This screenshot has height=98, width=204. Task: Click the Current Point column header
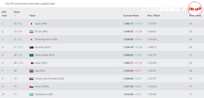pos(131,16)
